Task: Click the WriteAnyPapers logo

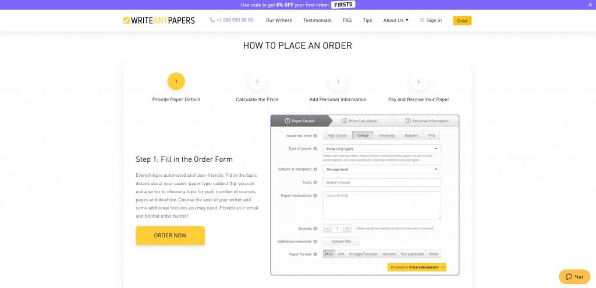Action: click(x=159, y=20)
